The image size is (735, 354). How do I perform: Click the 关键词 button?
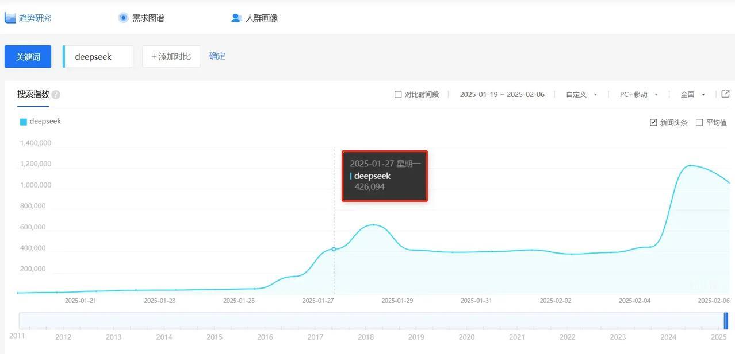(28, 56)
